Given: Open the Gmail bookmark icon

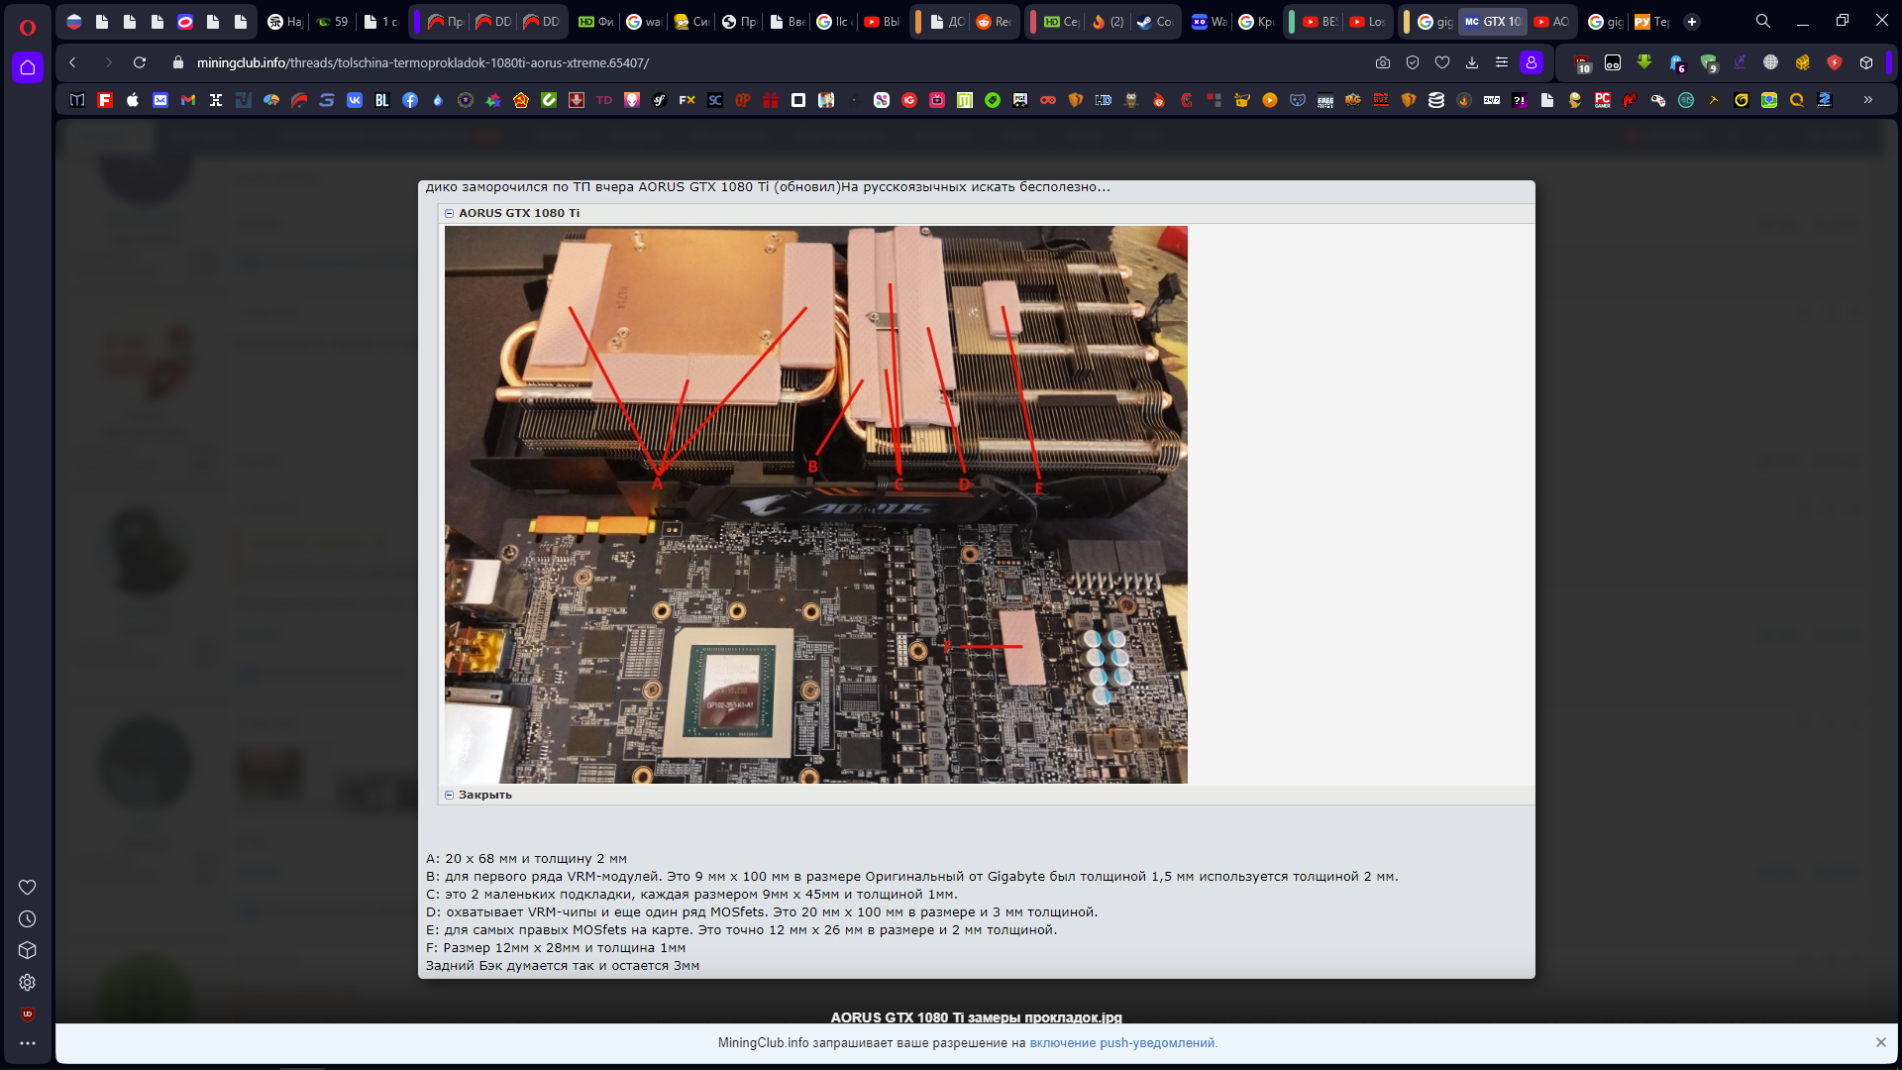Looking at the screenshot, I should coord(188,100).
